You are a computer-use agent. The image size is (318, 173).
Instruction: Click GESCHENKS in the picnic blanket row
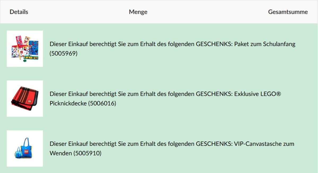pyautogui.click(x=214, y=94)
